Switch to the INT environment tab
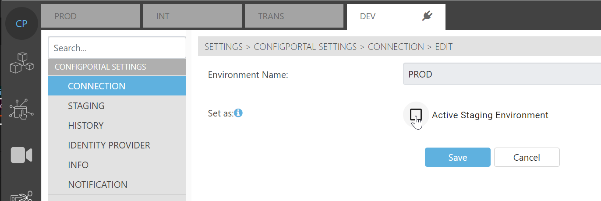This screenshot has height=201, width=601. pyautogui.click(x=192, y=17)
